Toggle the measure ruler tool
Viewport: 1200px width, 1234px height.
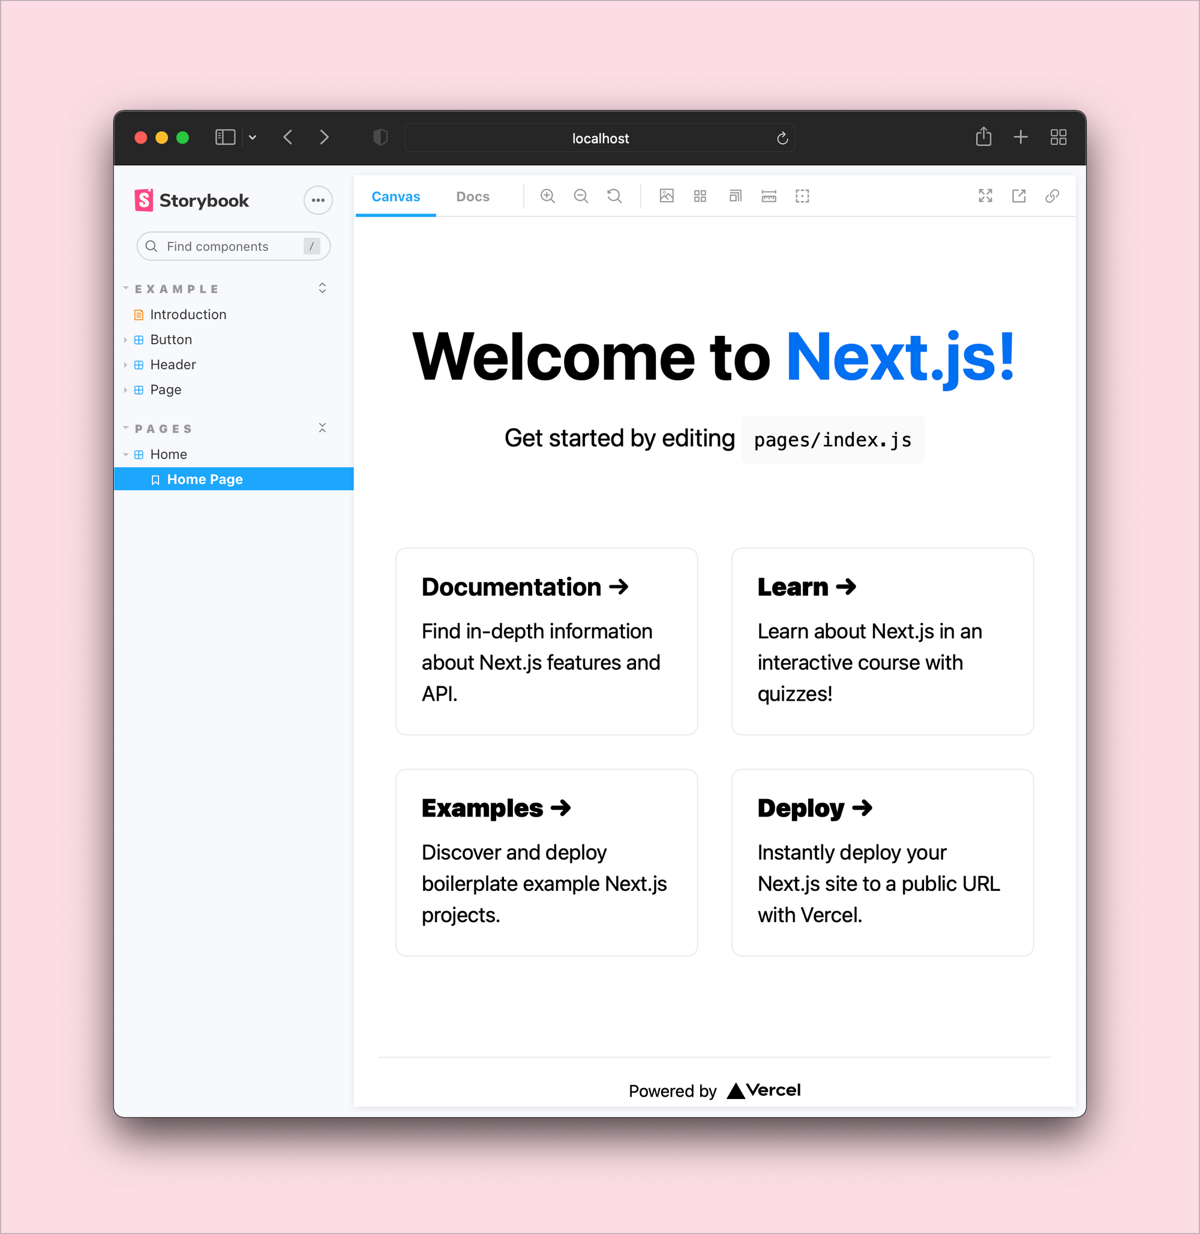(768, 196)
